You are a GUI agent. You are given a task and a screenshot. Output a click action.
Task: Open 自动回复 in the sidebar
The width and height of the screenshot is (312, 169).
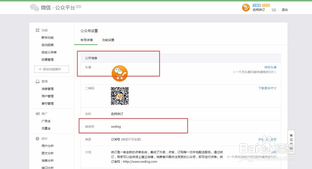coord(47,45)
